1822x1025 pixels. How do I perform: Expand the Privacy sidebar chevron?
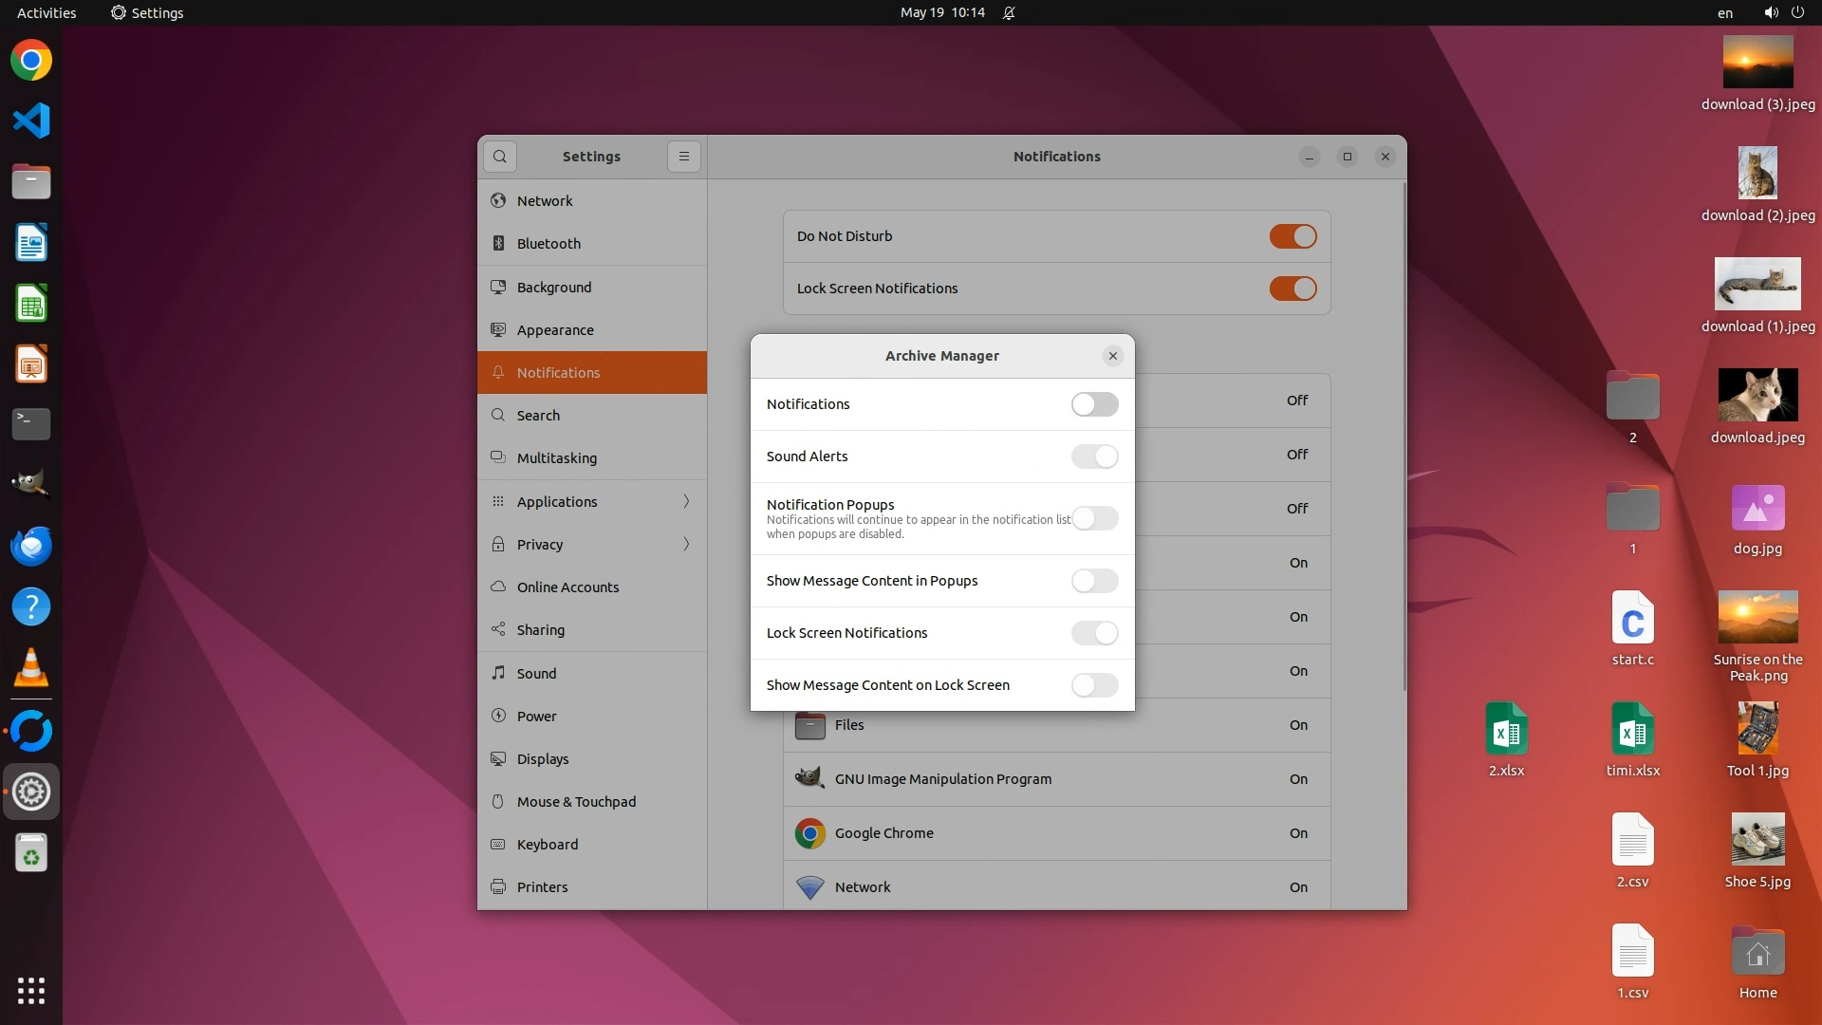click(x=686, y=544)
